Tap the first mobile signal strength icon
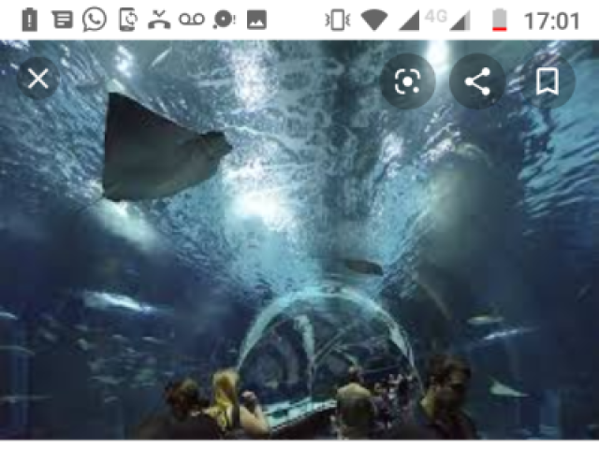The height and width of the screenshot is (449, 599). point(409,21)
